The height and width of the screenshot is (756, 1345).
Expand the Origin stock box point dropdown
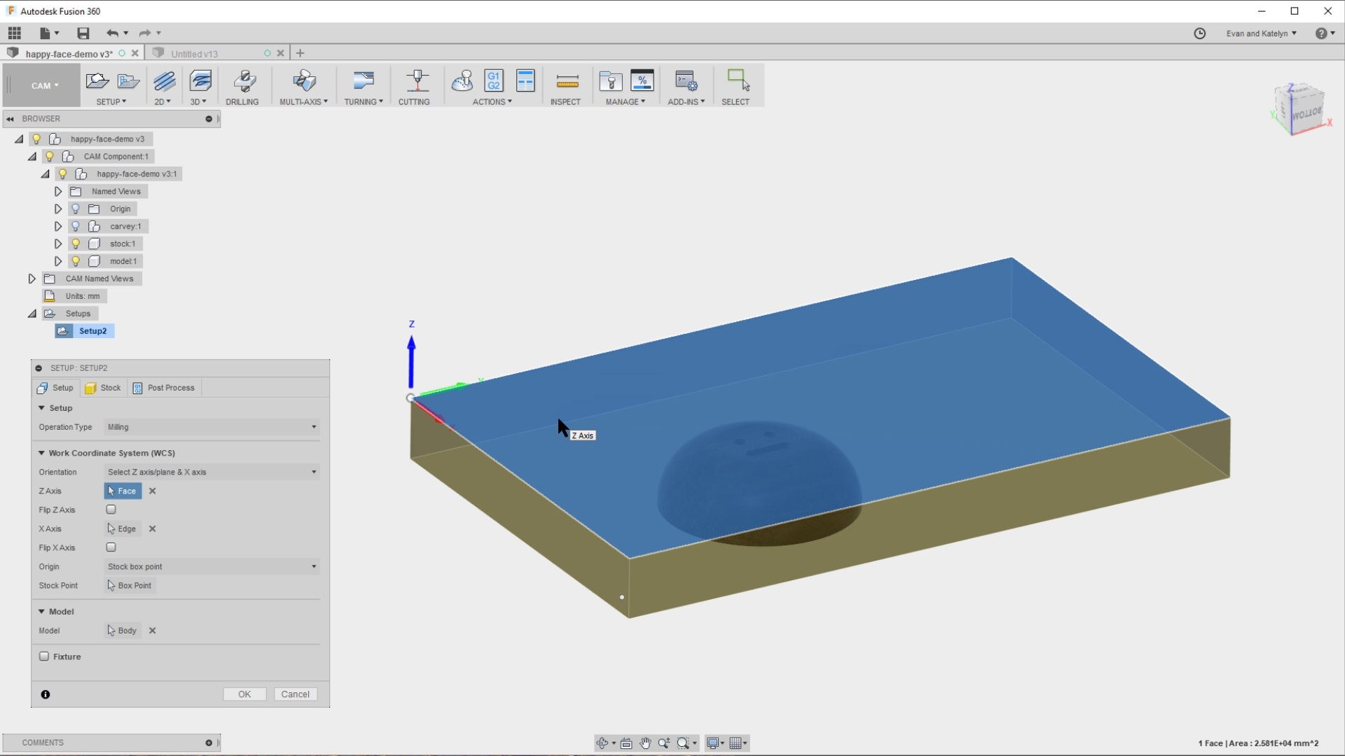[x=314, y=566]
